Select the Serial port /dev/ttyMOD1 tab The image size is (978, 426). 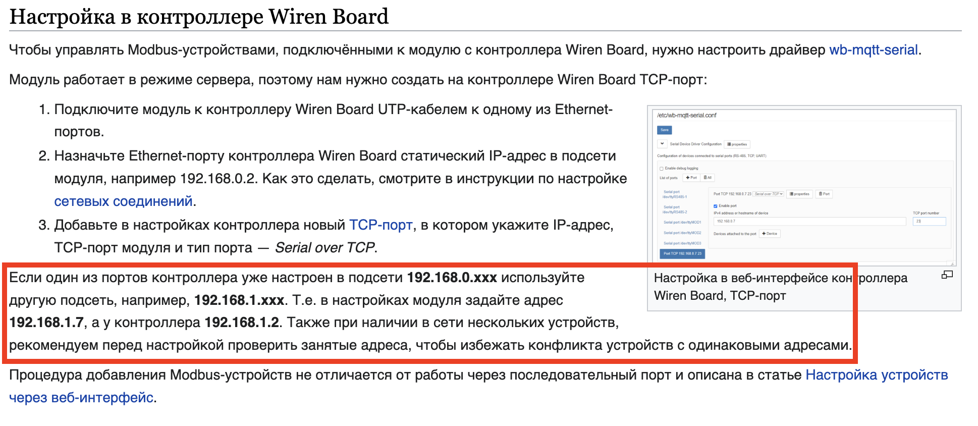click(x=682, y=222)
